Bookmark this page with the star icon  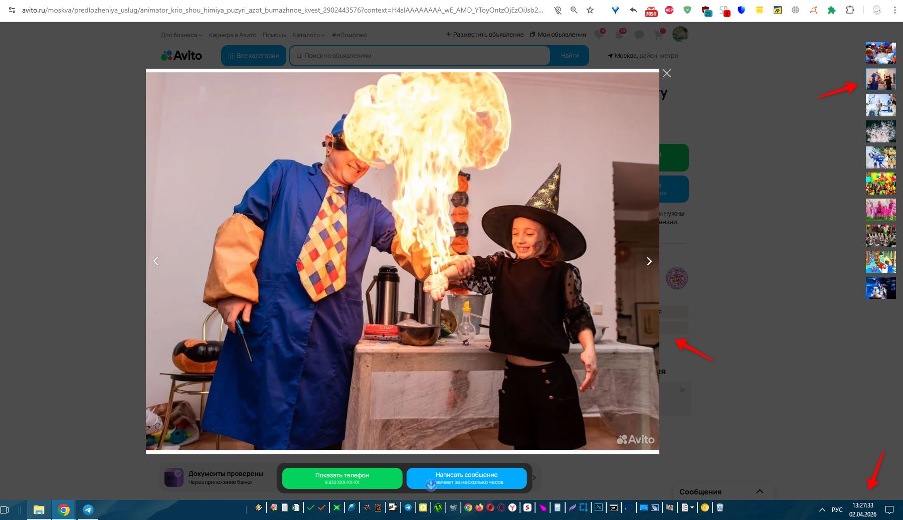(x=590, y=10)
